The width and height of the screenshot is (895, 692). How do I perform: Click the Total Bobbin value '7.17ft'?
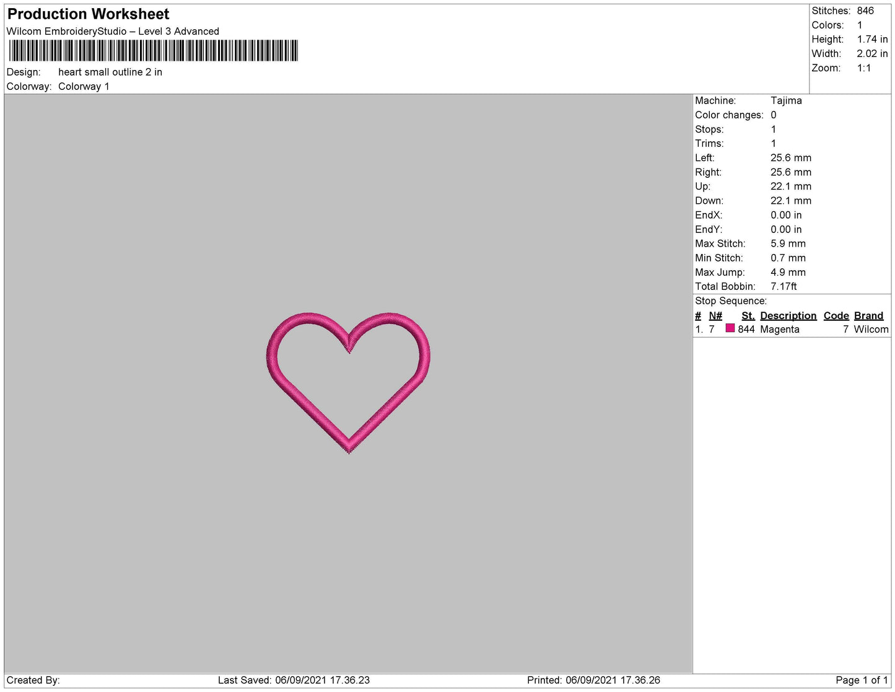pyautogui.click(x=784, y=286)
